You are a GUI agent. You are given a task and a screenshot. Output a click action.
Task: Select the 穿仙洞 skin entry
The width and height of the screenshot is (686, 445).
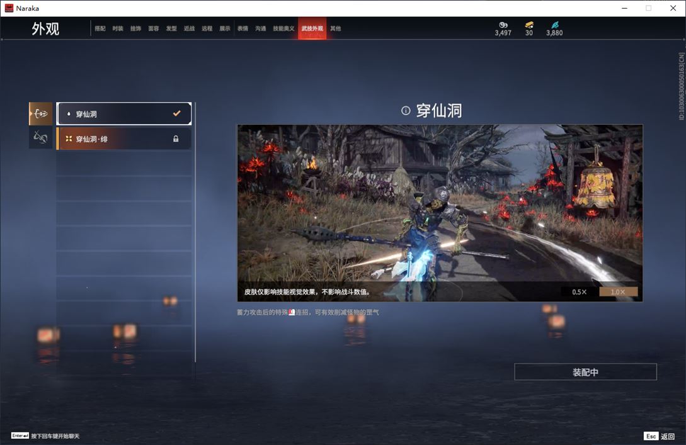point(124,114)
